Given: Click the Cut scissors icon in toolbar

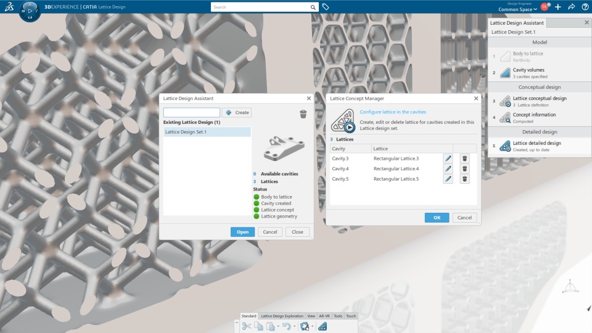Looking at the screenshot, I should 247,326.
